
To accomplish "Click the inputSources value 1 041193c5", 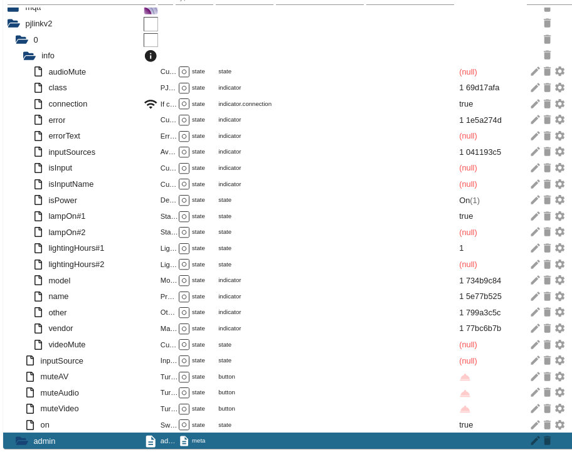I will tap(480, 152).
